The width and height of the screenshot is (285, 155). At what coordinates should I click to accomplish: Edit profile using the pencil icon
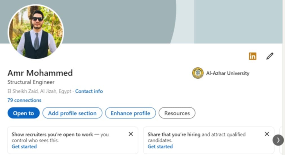(x=270, y=56)
